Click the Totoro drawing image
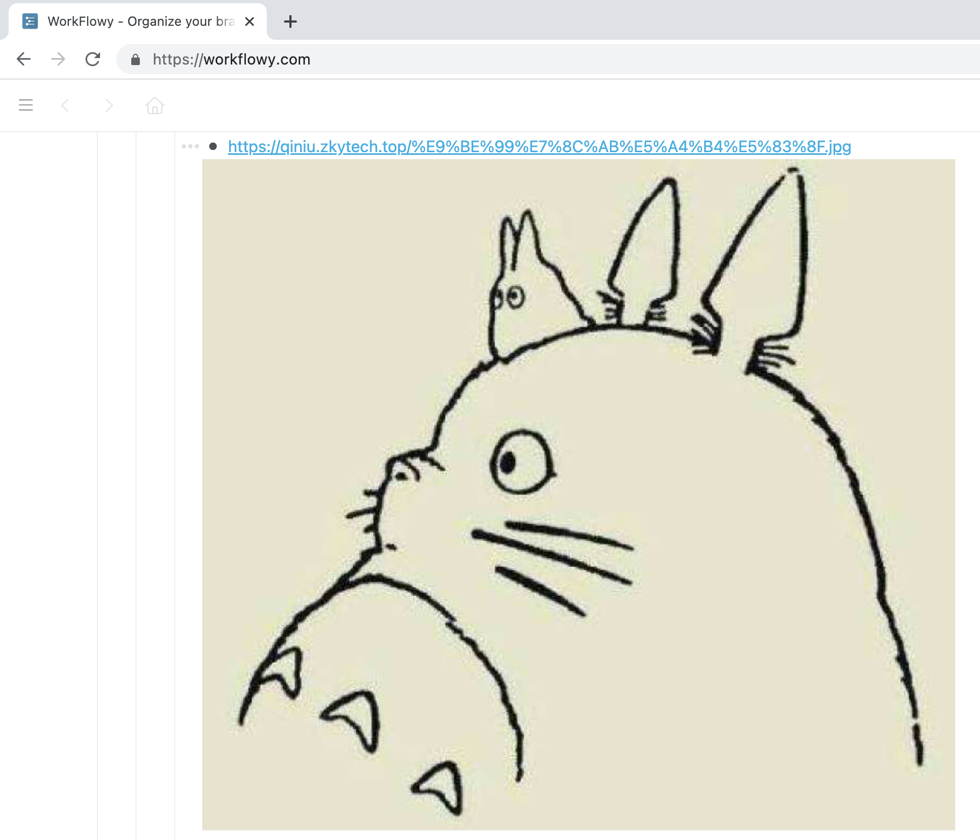Viewport: 980px width, 840px height. (x=579, y=495)
